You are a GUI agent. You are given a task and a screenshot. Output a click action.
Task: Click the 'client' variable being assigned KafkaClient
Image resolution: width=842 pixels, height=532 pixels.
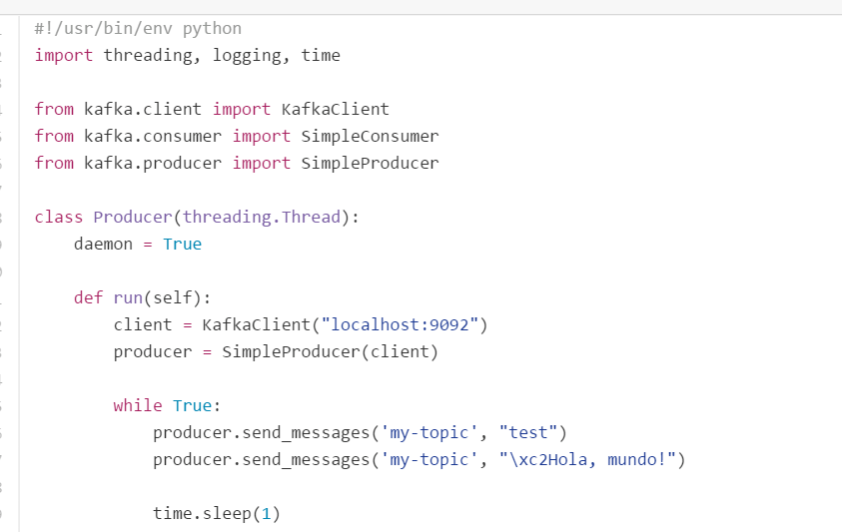142,324
